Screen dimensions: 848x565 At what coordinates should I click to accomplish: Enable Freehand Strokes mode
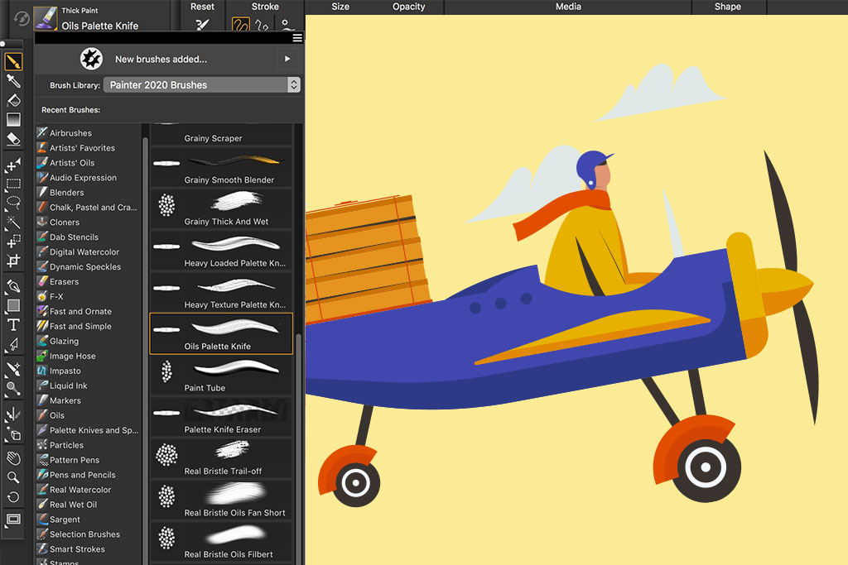click(241, 24)
